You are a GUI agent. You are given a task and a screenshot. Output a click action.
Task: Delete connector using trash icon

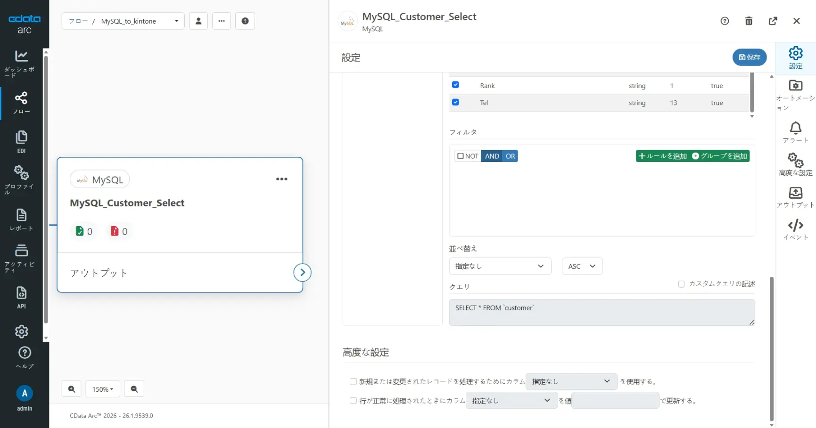coord(749,21)
